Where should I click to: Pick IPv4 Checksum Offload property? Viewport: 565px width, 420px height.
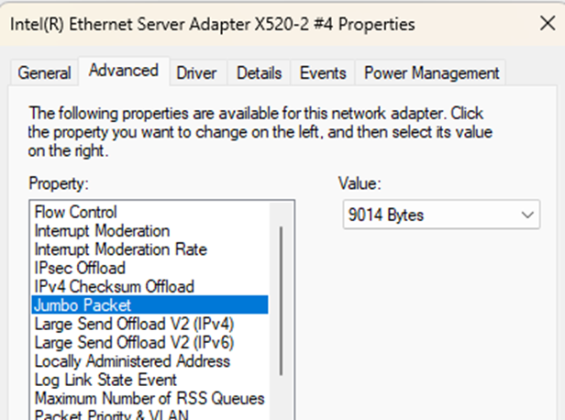point(114,287)
